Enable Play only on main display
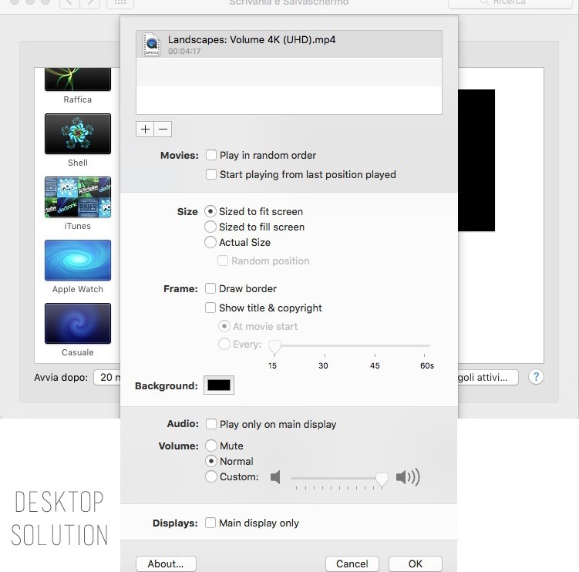579x572 pixels. click(211, 424)
